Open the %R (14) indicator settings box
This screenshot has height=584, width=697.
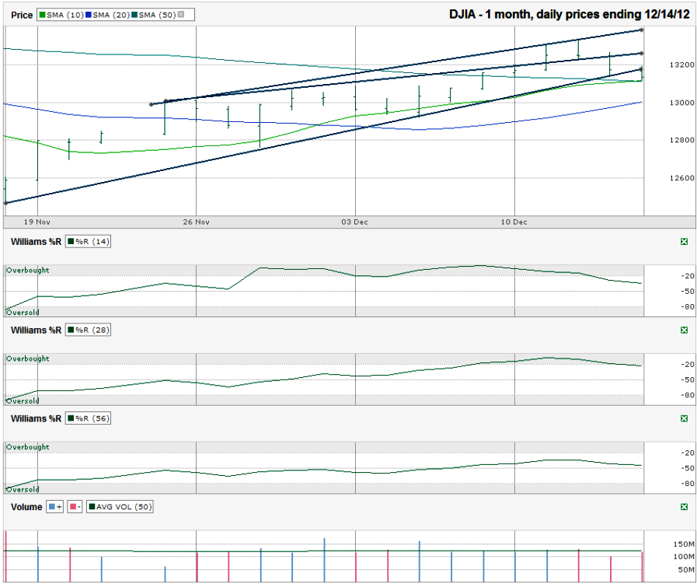pyautogui.click(x=88, y=242)
